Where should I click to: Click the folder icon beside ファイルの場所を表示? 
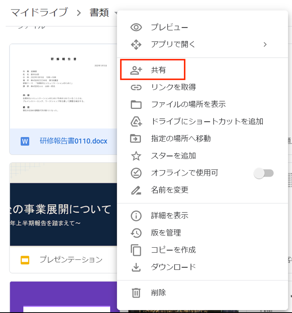pos(136,104)
